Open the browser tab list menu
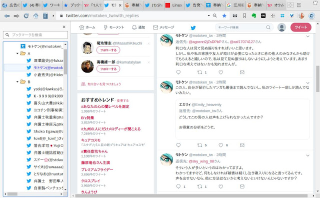 [299, 5]
